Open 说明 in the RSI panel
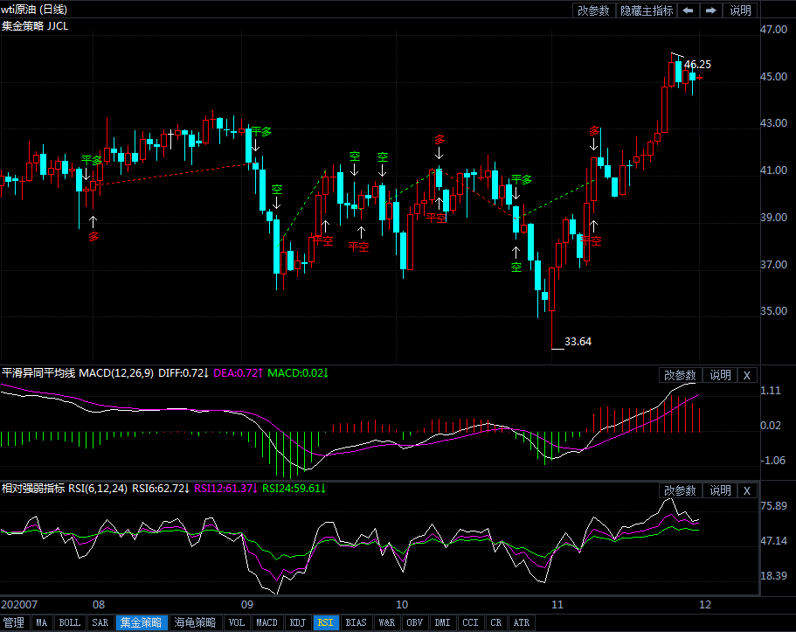 coord(720,491)
